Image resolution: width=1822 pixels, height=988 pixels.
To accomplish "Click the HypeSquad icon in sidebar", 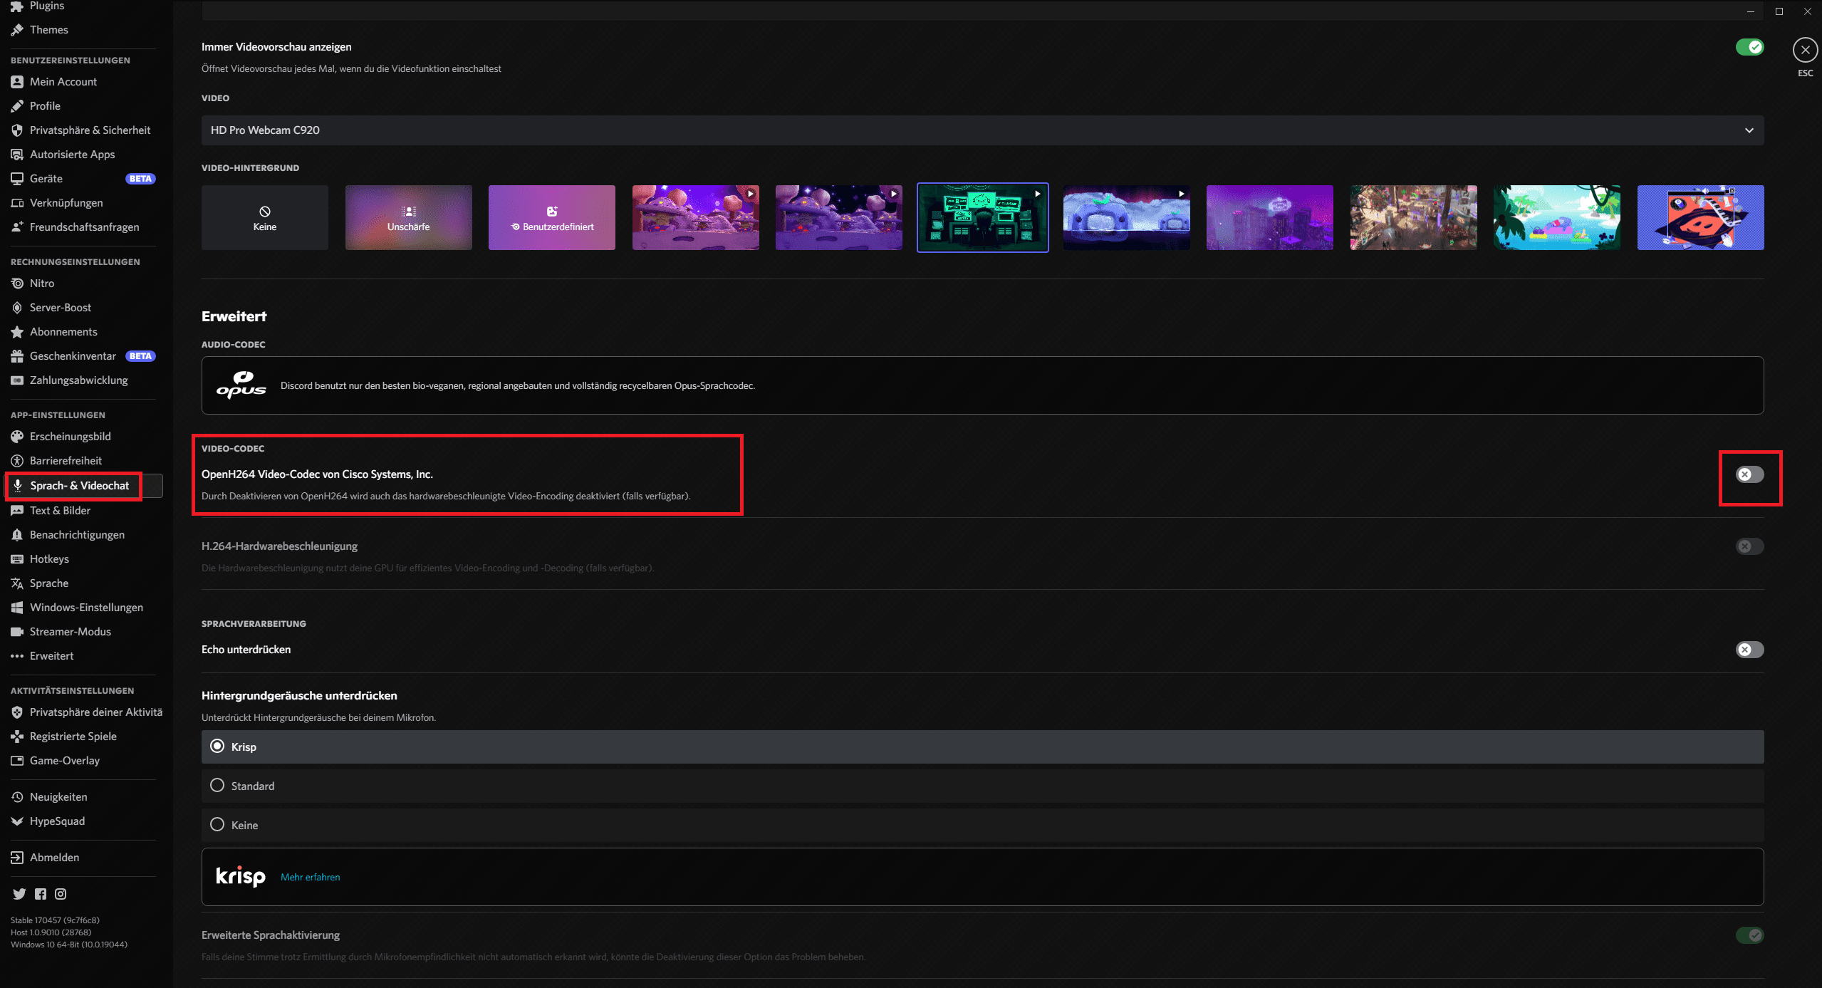I will pos(17,821).
